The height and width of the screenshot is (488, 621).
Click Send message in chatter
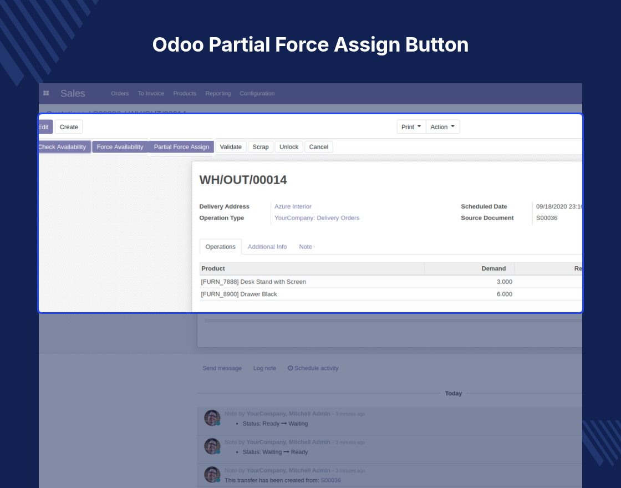point(222,368)
